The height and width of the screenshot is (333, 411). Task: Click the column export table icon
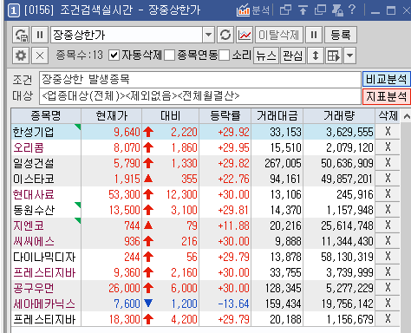(334, 55)
